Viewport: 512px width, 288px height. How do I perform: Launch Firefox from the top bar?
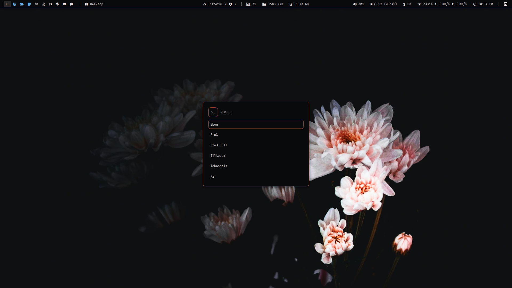pyautogui.click(x=15, y=4)
